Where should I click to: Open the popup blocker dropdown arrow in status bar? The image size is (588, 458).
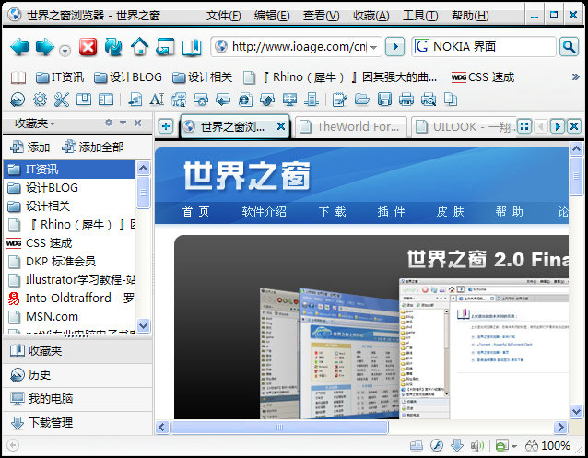(x=514, y=446)
